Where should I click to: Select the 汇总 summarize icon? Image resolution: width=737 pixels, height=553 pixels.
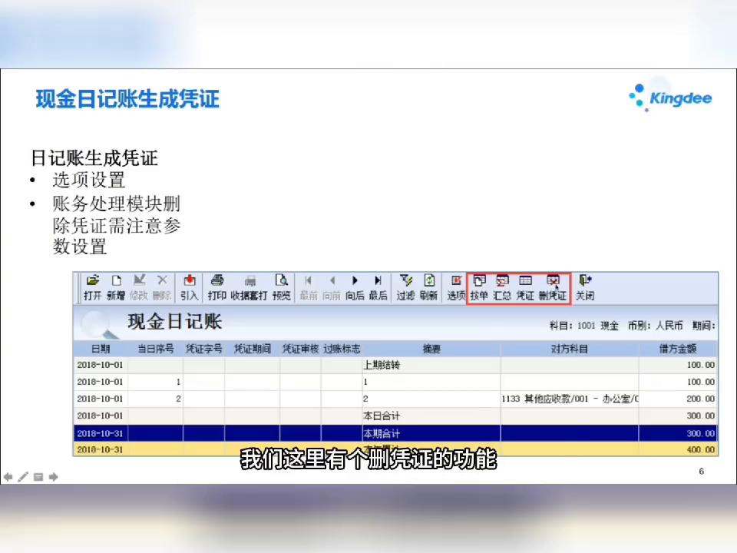pos(502,286)
